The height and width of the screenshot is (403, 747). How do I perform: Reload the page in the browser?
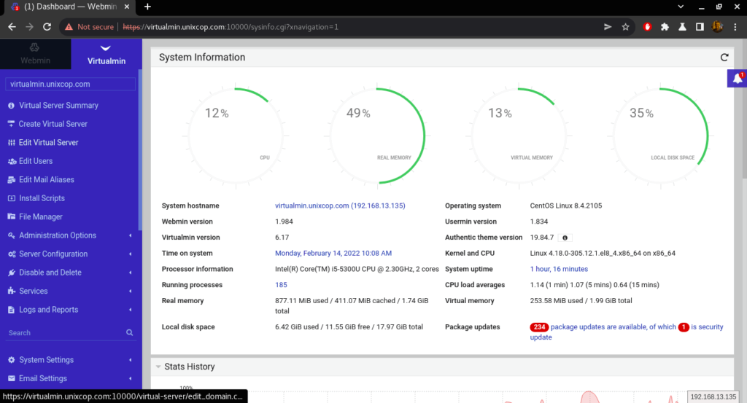coord(47,27)
